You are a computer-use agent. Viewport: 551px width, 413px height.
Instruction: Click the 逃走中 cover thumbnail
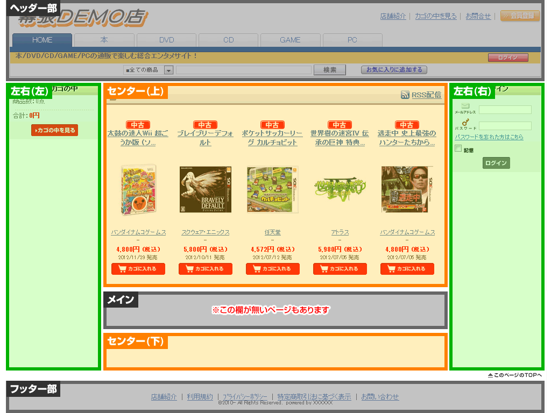(x=407, y=190)
